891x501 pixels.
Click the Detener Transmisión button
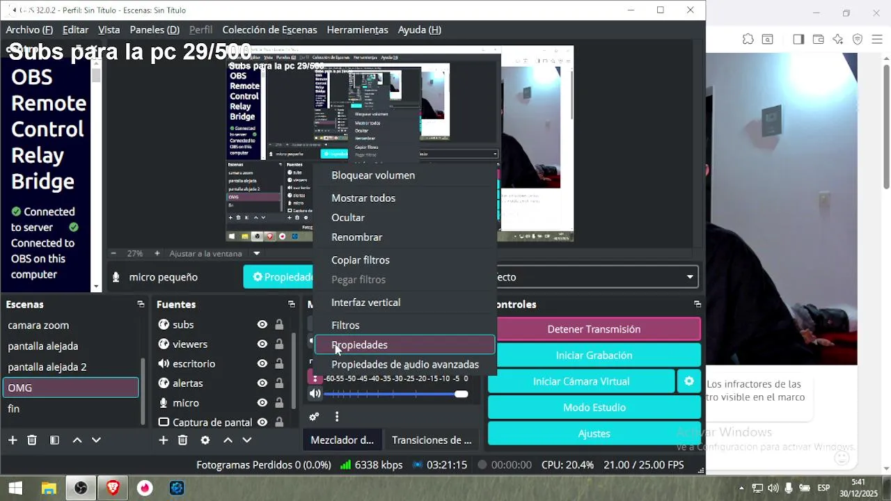coord(594,329)
